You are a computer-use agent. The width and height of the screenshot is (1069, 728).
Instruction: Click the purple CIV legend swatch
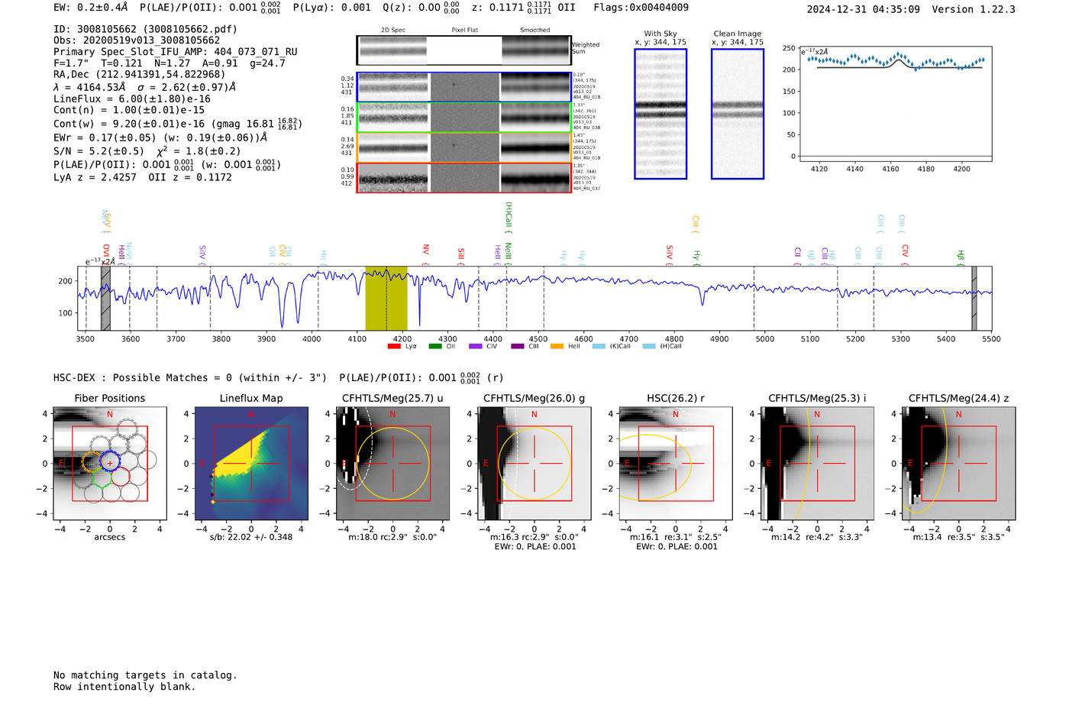(476, 347)
